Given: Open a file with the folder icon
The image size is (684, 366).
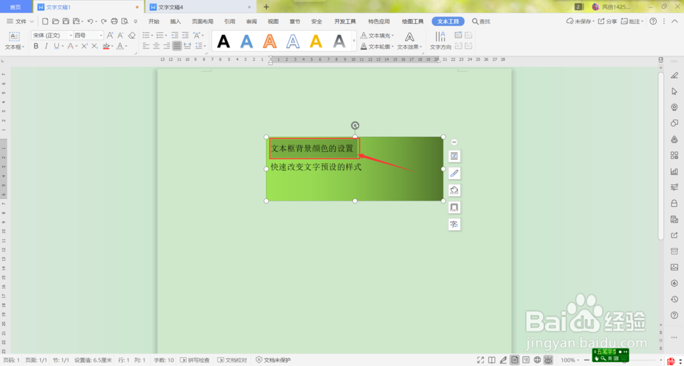Looking at the screenshot, I should pos(55,21).
